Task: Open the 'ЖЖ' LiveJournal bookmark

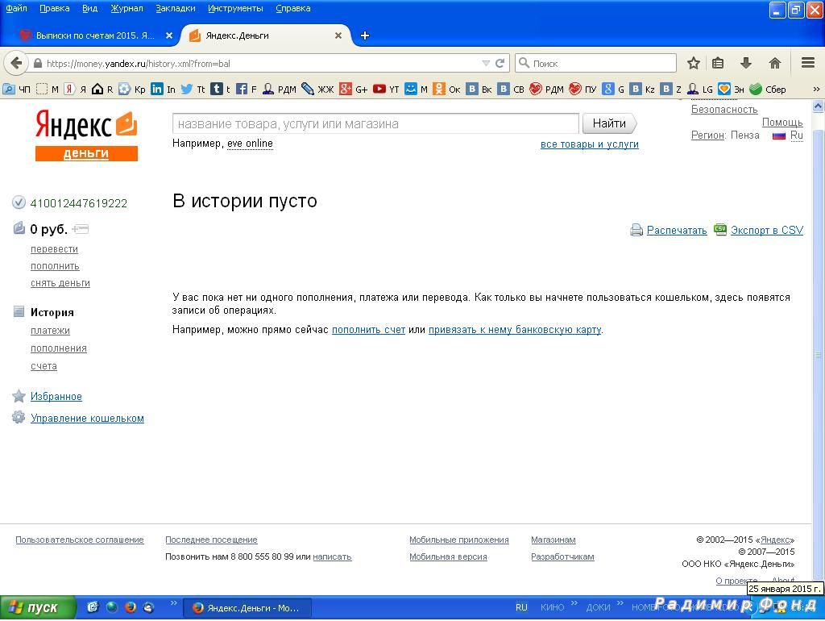Action: tap(317, 89)
